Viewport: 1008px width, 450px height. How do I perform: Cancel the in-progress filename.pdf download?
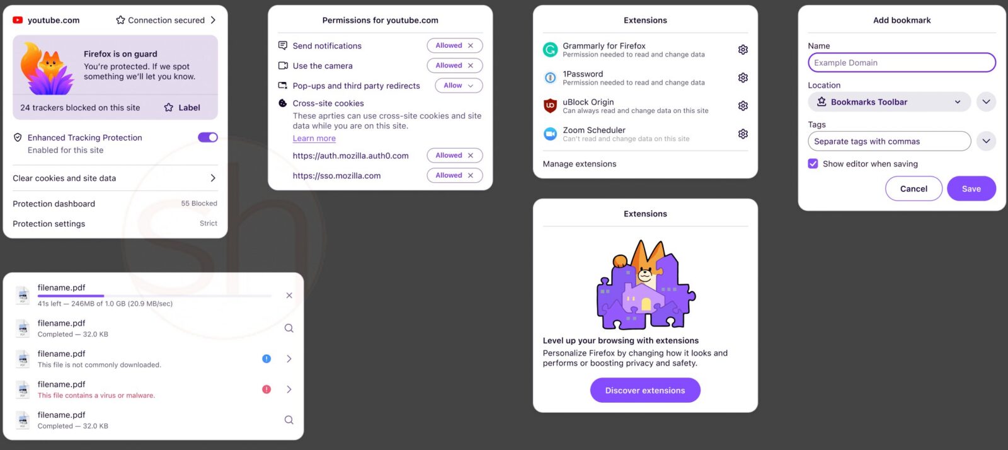click(x=289, y=295)
